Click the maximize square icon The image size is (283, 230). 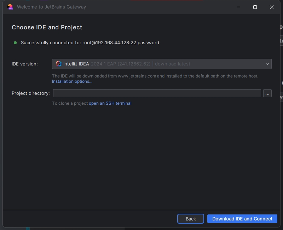pyautogui.click(x=255, y=7)
